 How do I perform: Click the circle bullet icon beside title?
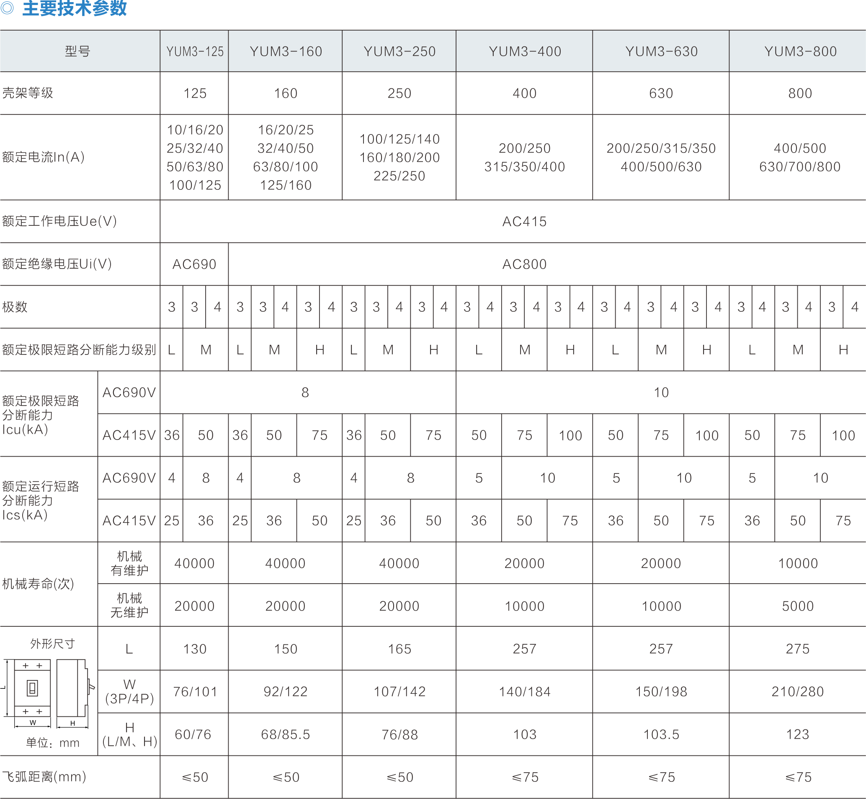7,8
